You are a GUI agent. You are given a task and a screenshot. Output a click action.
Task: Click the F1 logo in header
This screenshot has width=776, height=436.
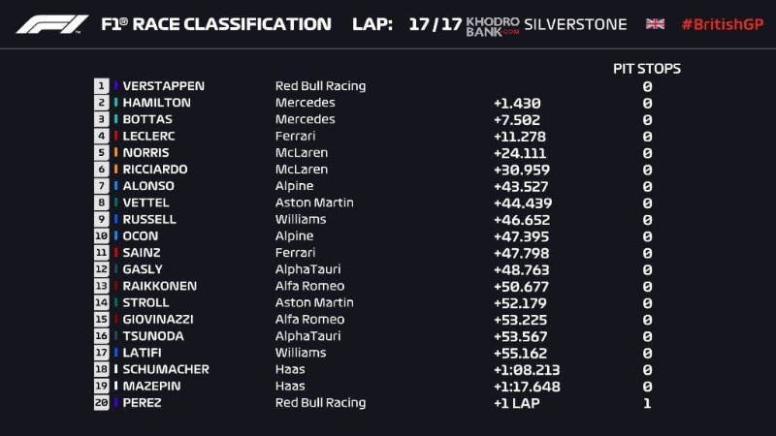[x=51, y=24]
